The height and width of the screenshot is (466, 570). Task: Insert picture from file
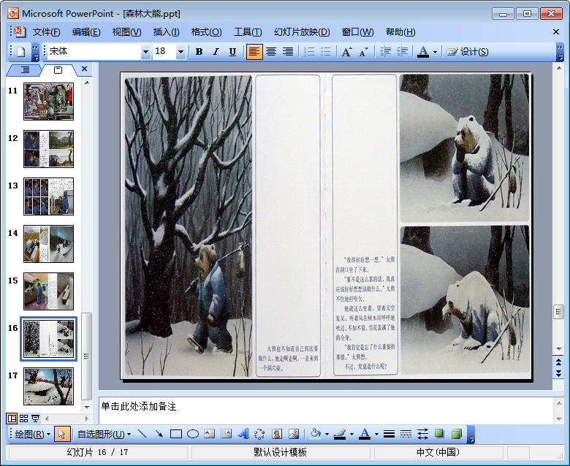click(293, 434)
